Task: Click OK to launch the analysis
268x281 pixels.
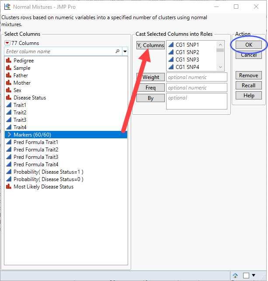Action: point(249,45)
